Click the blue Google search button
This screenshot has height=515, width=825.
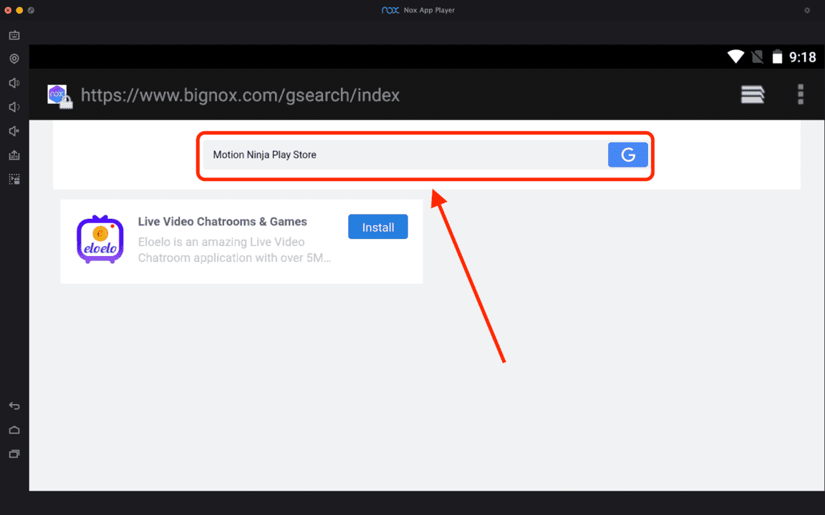pos(627,155)
